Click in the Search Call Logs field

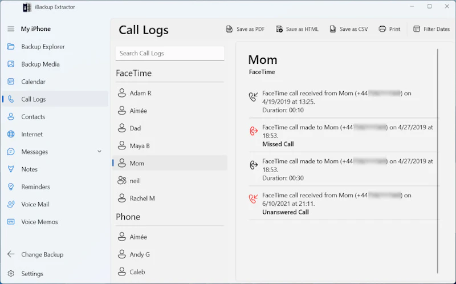point(170,53)
